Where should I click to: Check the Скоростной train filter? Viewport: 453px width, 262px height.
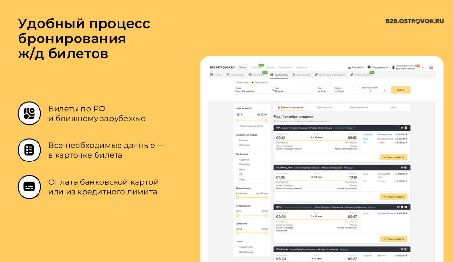point(237,247)
